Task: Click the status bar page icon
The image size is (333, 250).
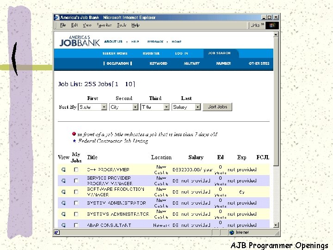Action: tap(57, 232)
